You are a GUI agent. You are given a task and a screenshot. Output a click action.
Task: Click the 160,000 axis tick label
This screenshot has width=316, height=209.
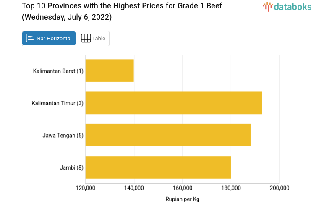(183, 188)
